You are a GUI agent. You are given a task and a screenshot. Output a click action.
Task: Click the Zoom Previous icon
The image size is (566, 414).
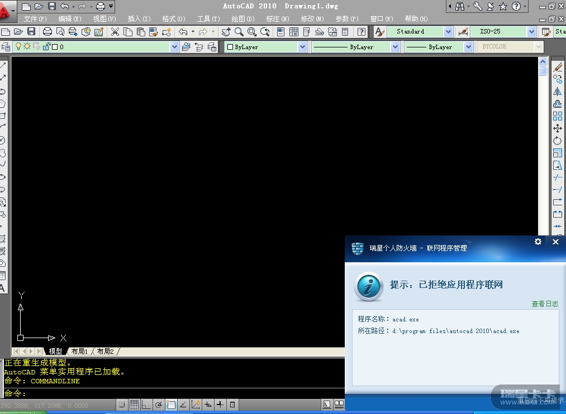[265, 32]
